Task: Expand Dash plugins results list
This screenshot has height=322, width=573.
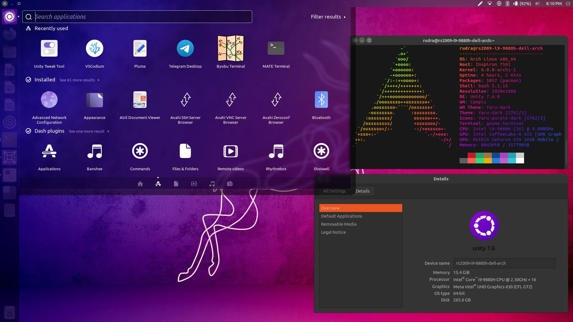Action: tap(87, 131)
